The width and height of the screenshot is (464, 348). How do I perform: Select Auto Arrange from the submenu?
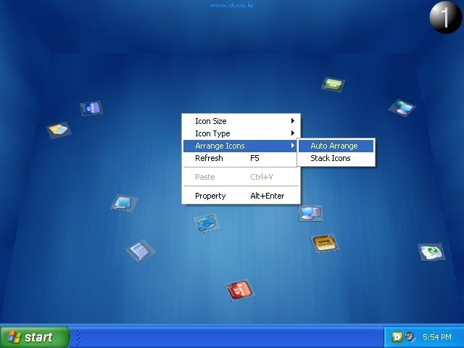click(336, 146)
